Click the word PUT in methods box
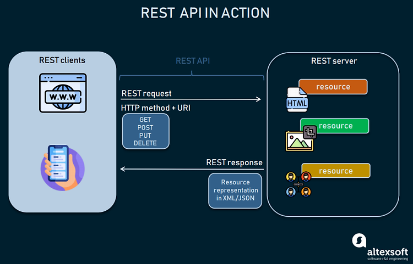Viewport: 413px width, 264px height. [x=145, y=136]
